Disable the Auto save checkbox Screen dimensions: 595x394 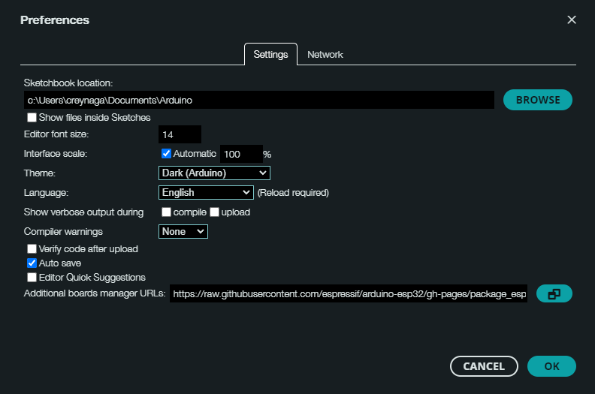coord(32,263)
